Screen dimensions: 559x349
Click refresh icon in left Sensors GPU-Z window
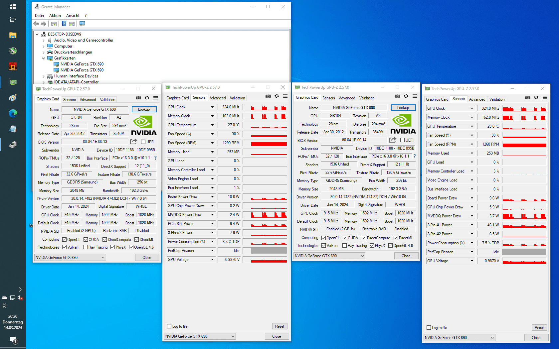click(277, 96)
